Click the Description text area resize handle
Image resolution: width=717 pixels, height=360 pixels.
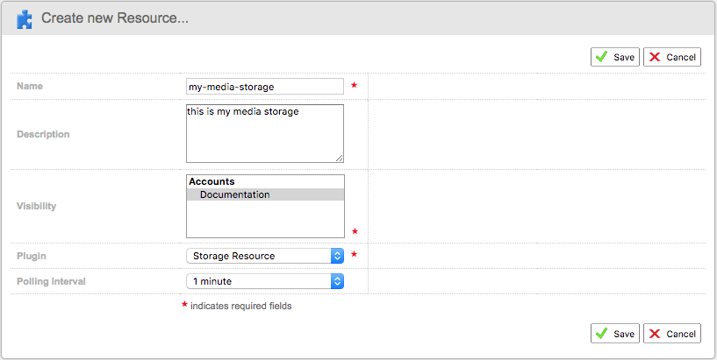339,158
